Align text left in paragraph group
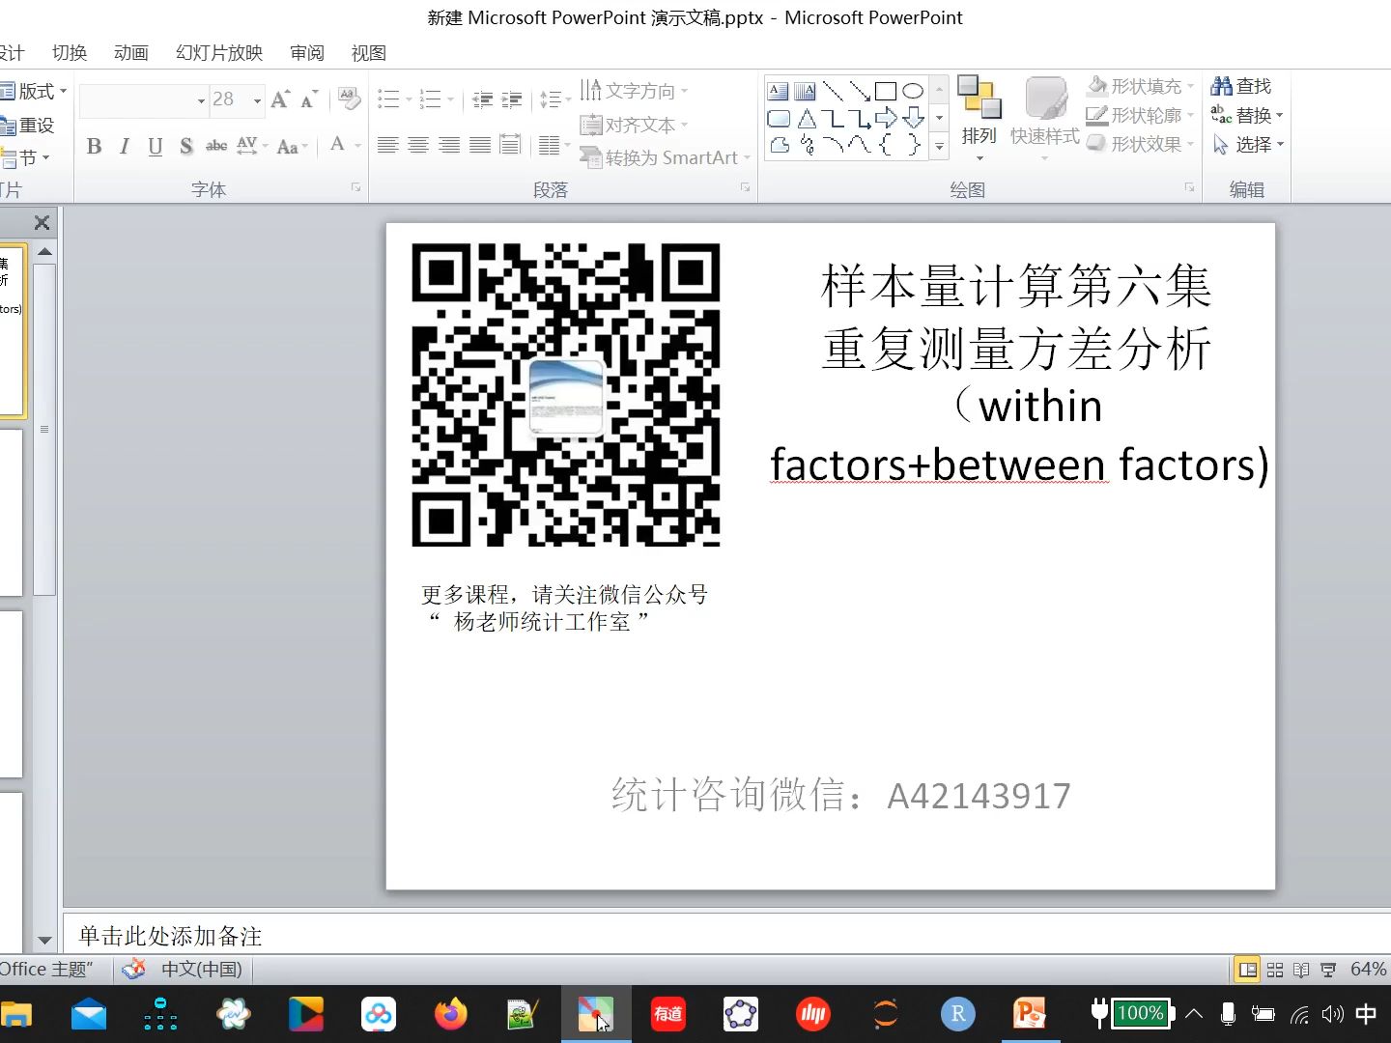1391x1043 pixels. 387,146
